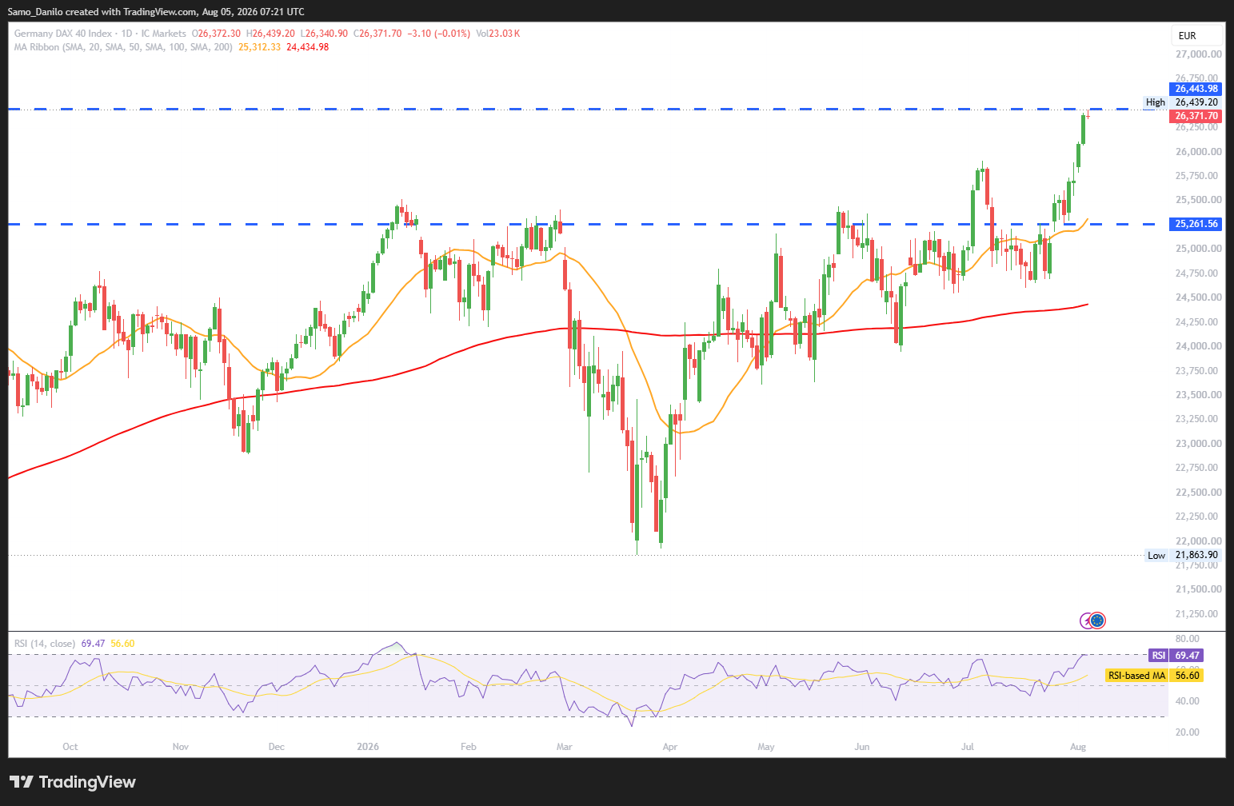This screenshot has width=1234, height=806.
Task: Click the Nov label on the time axis
Action: (x=181, y=747)
